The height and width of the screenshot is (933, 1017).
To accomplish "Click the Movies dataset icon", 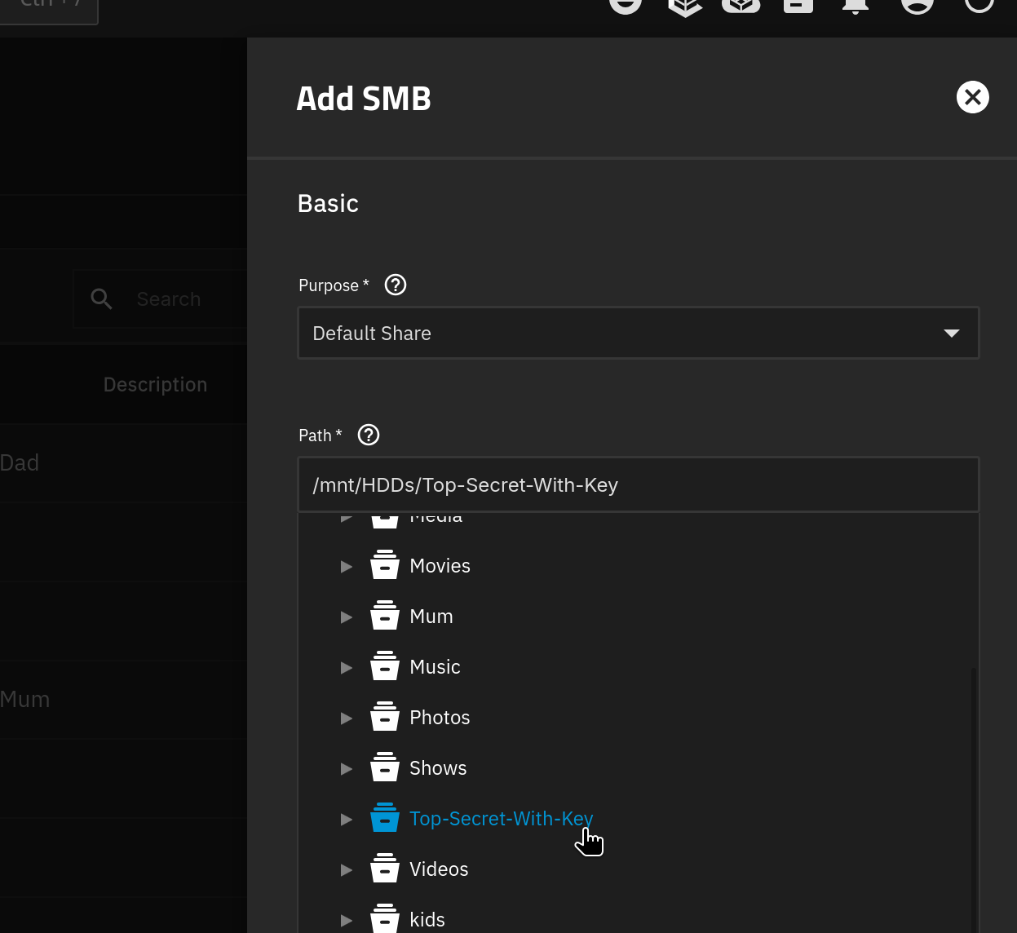I will click(x=385, y=564).
